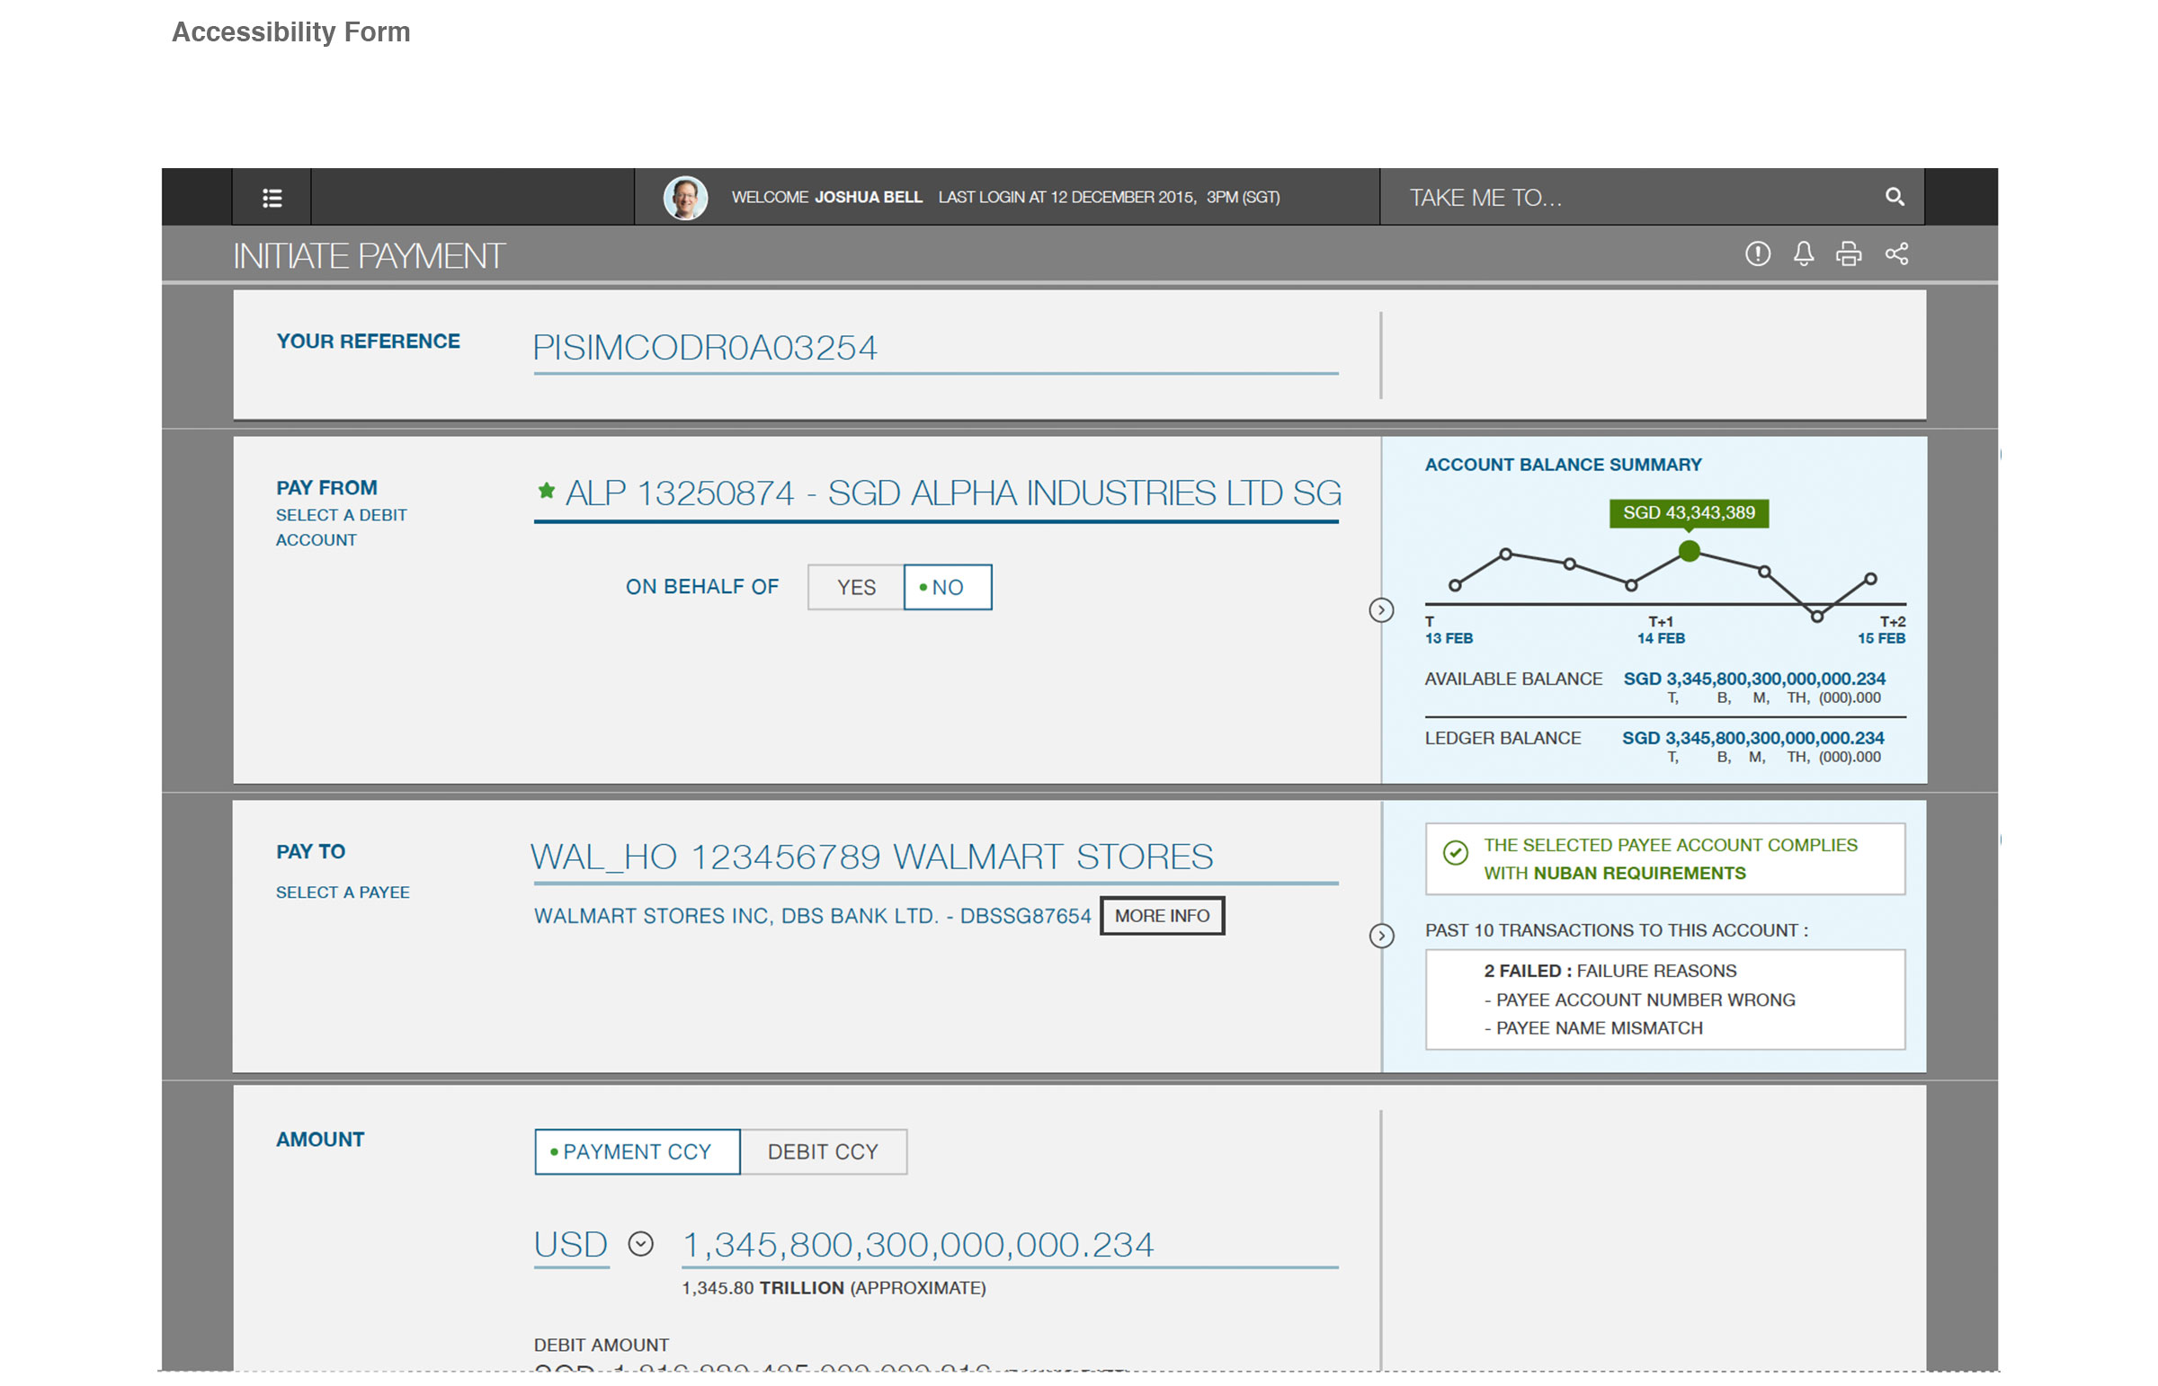Print the payment using the printer icon
Screen dimensions: 2158x1386
pyautogui.click(x=1850, y=254)
